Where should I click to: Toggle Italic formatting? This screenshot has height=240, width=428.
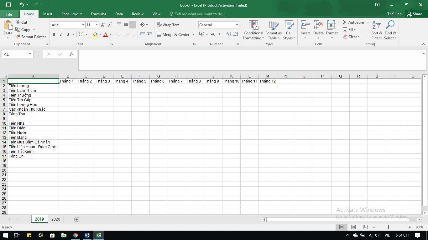point(61,34)
